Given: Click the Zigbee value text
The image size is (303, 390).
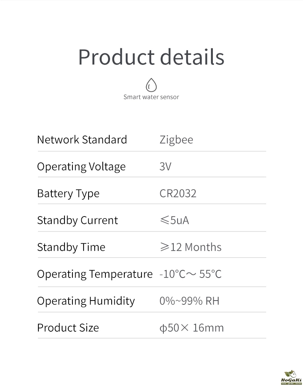Looking at the screenshot, I should point(176,139).
